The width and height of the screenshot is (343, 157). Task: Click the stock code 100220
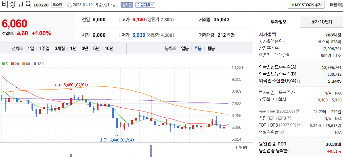coord(41,5)
